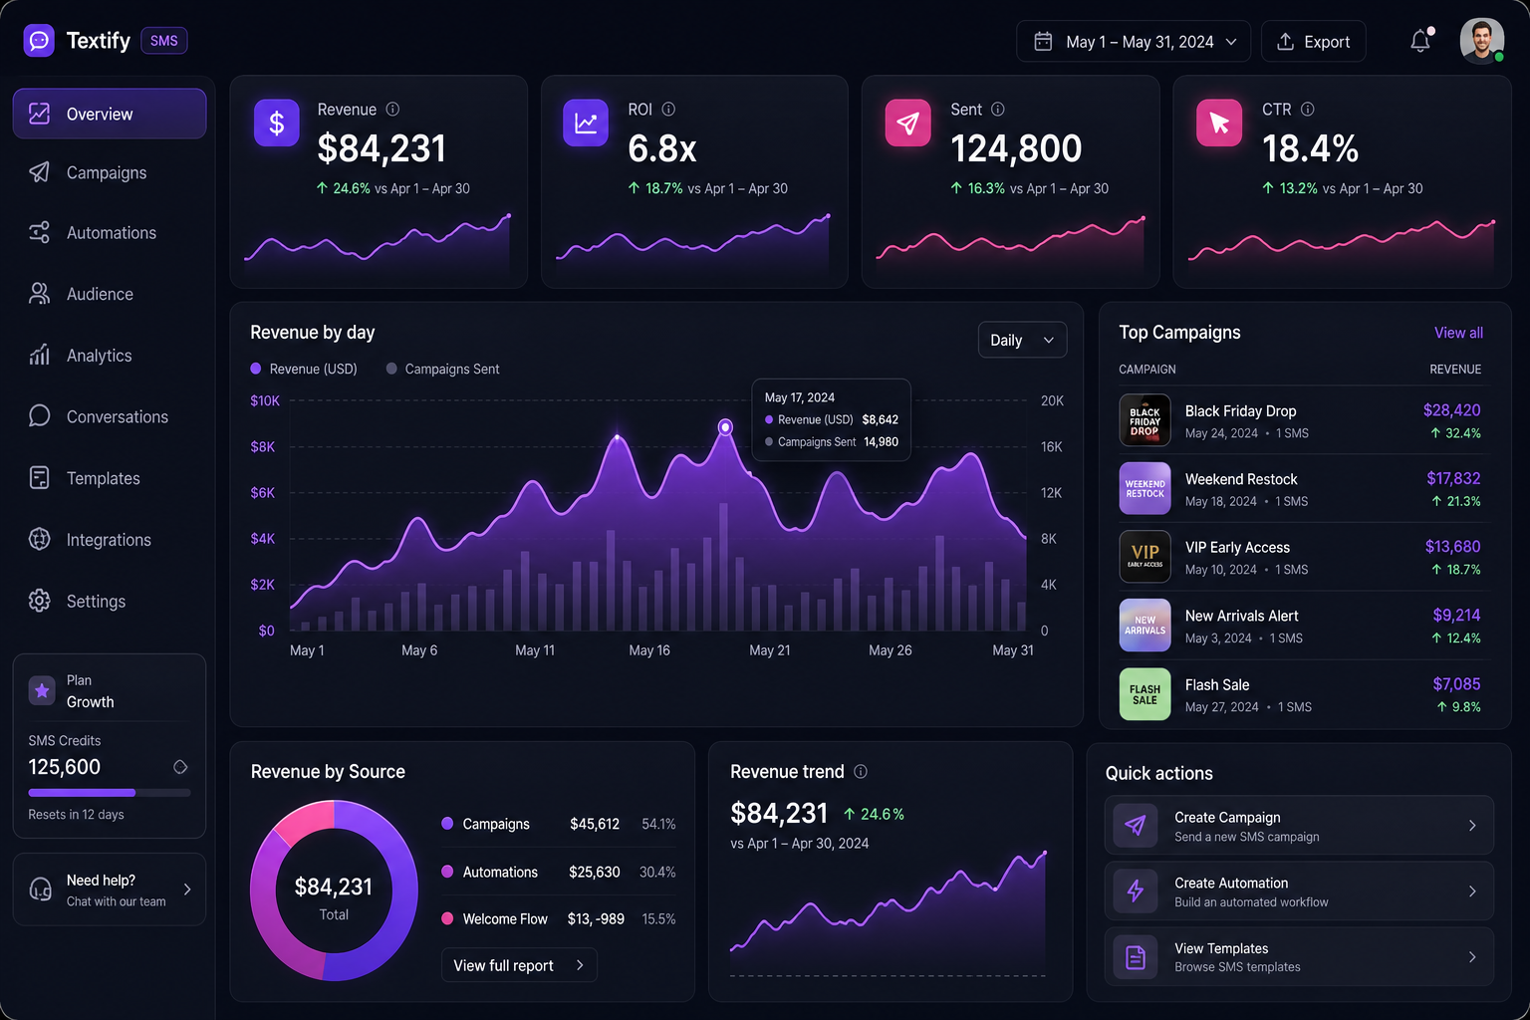1530x1020 pixels.
Task: Click the CTR cursor icon
Action: click(x=1219, y=124)
